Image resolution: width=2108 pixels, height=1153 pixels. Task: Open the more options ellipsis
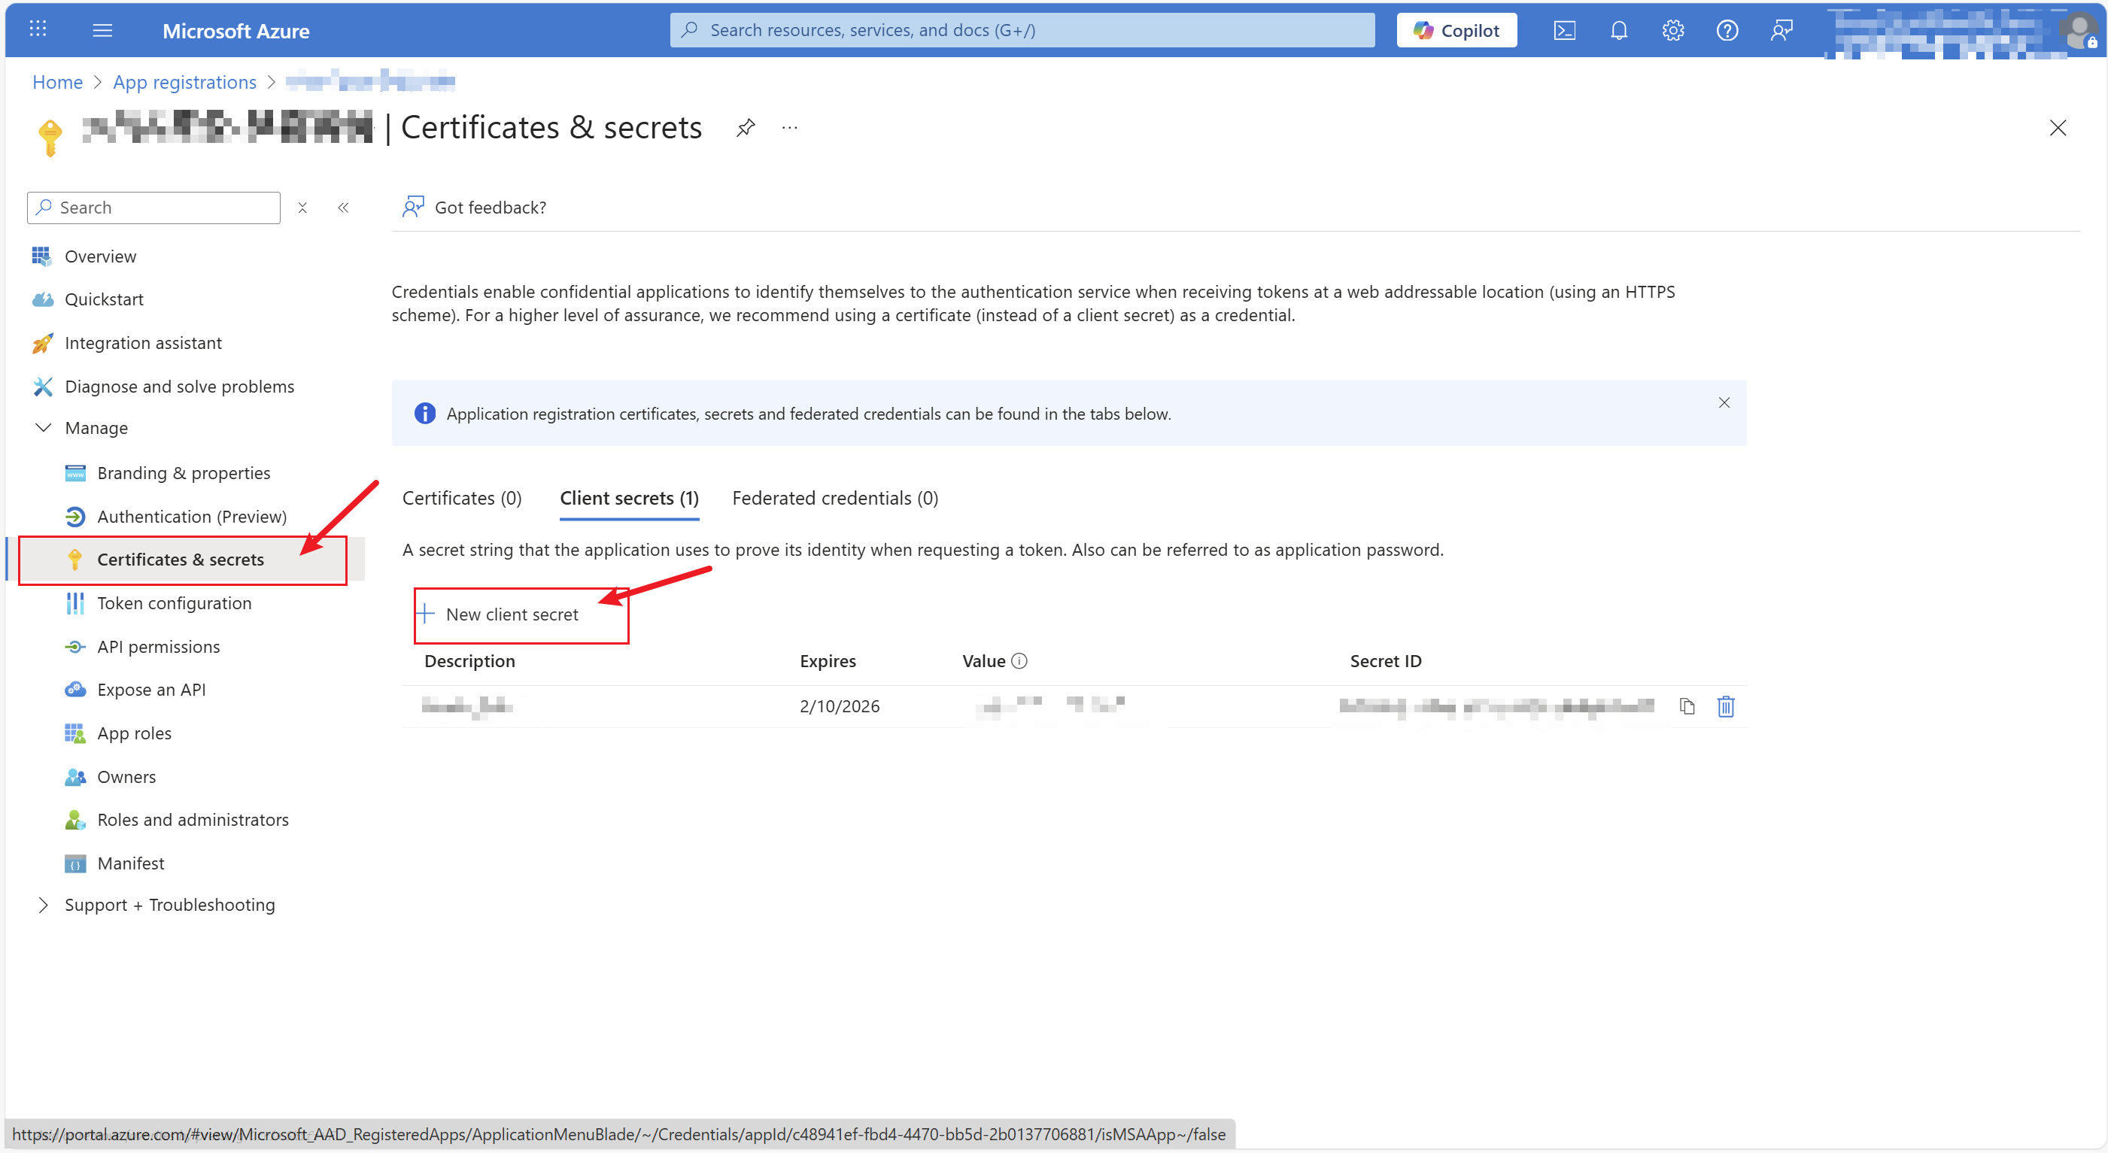789,128
